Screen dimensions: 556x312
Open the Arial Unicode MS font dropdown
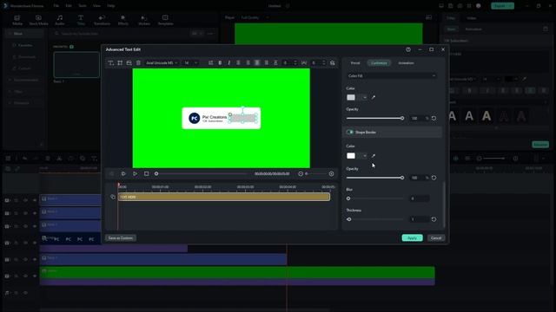162,63
